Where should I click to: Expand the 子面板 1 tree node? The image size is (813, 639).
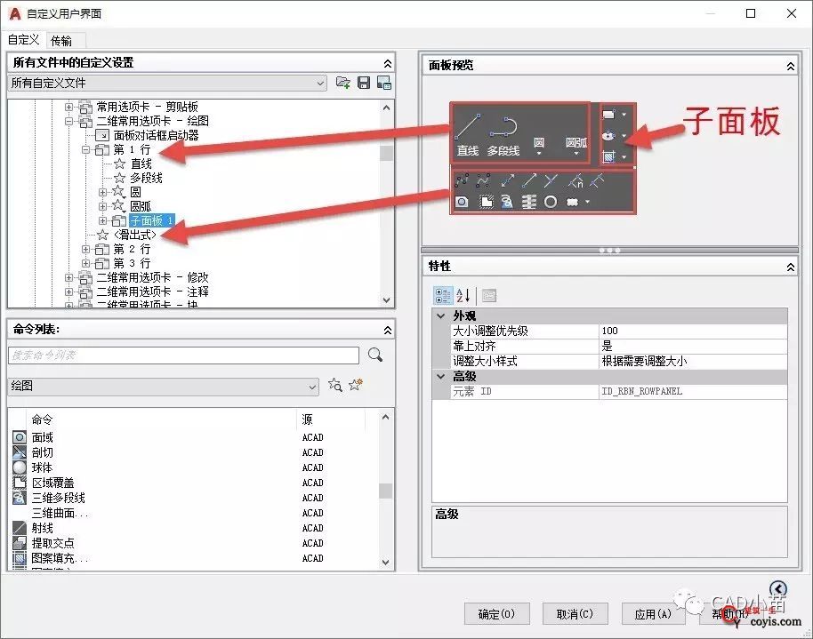102,220
